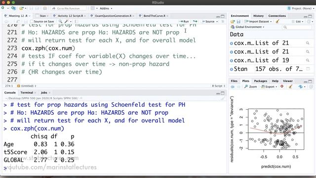Click the New File plus icon
The image size is (316, 178).
point(3,8)
